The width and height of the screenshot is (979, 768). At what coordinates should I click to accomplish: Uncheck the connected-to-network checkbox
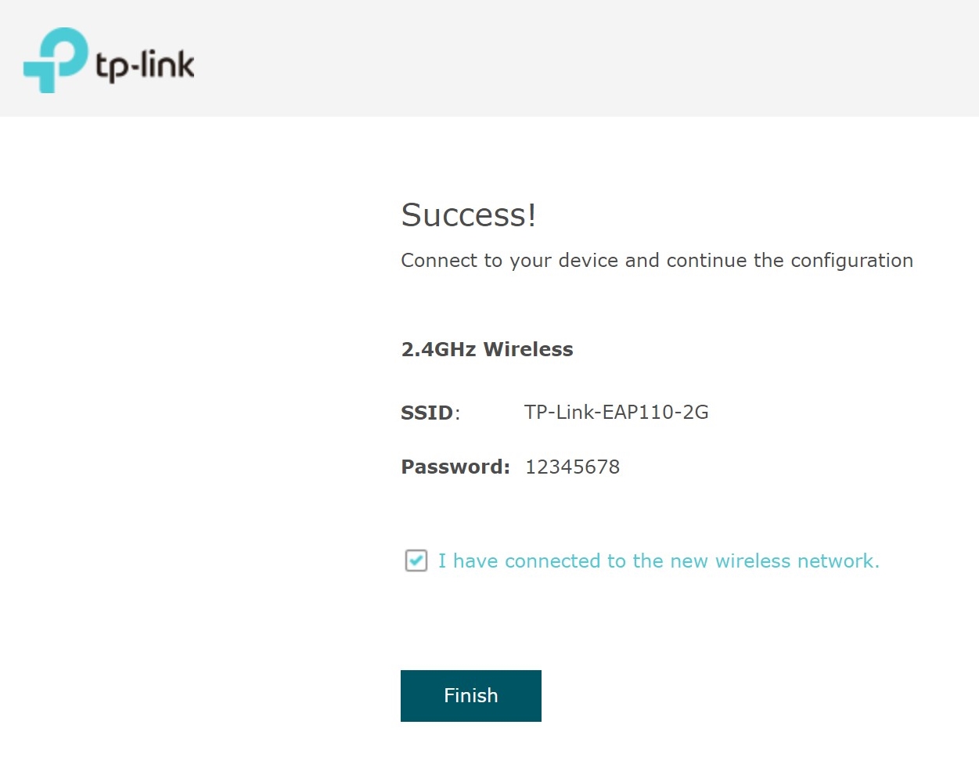[416, 561]
